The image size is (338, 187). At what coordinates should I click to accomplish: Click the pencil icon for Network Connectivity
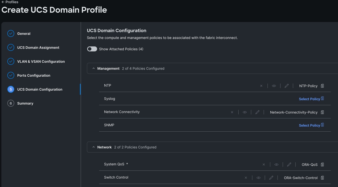coord(257,112)
